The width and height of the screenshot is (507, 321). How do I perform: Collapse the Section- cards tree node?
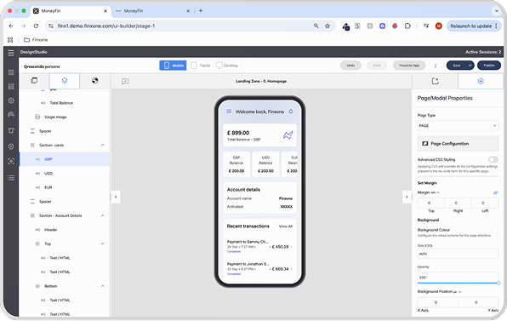(102, 146)
